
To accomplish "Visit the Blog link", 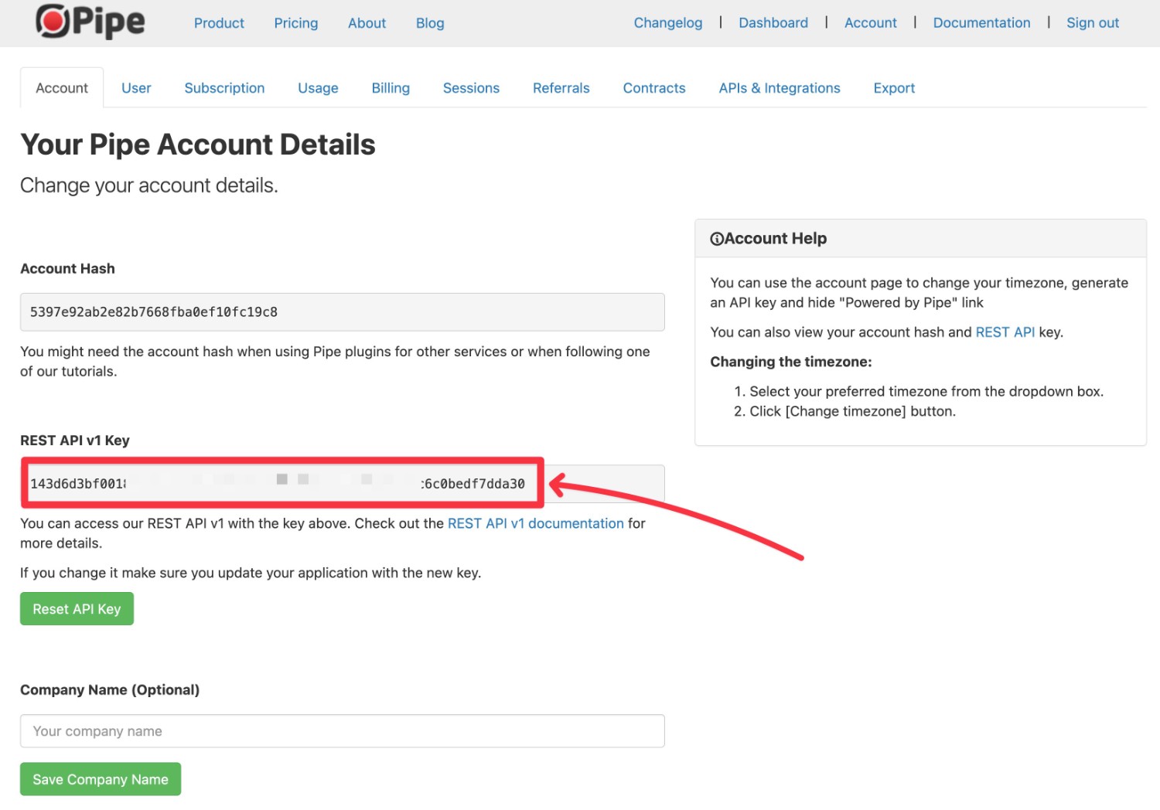I will point(430,23).
